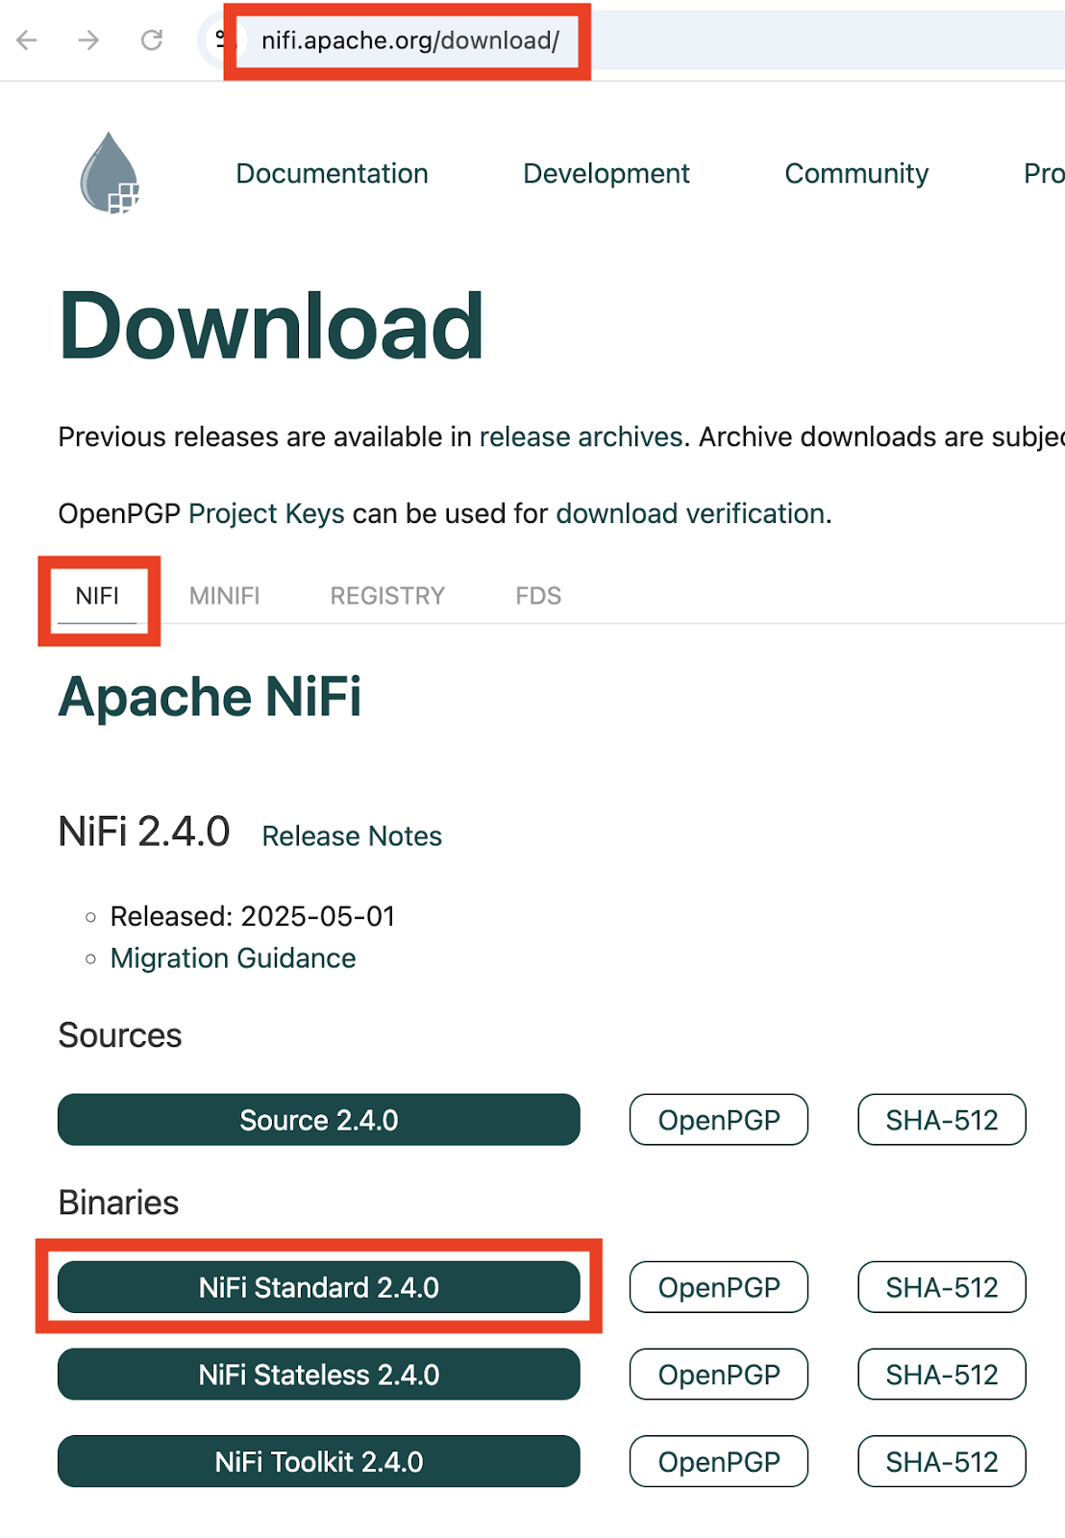The image size is (1065, 1538).
Task: Click OpenPGP for NiFi Toolkit 2.4.0
Action: [718, 1462]
